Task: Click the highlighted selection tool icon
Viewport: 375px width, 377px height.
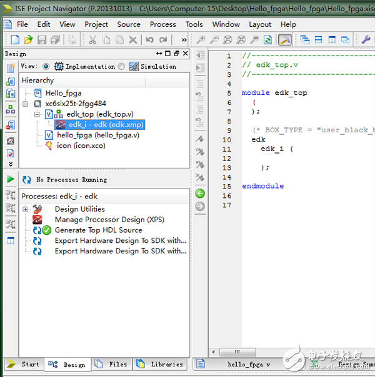Action: point(285,40)
